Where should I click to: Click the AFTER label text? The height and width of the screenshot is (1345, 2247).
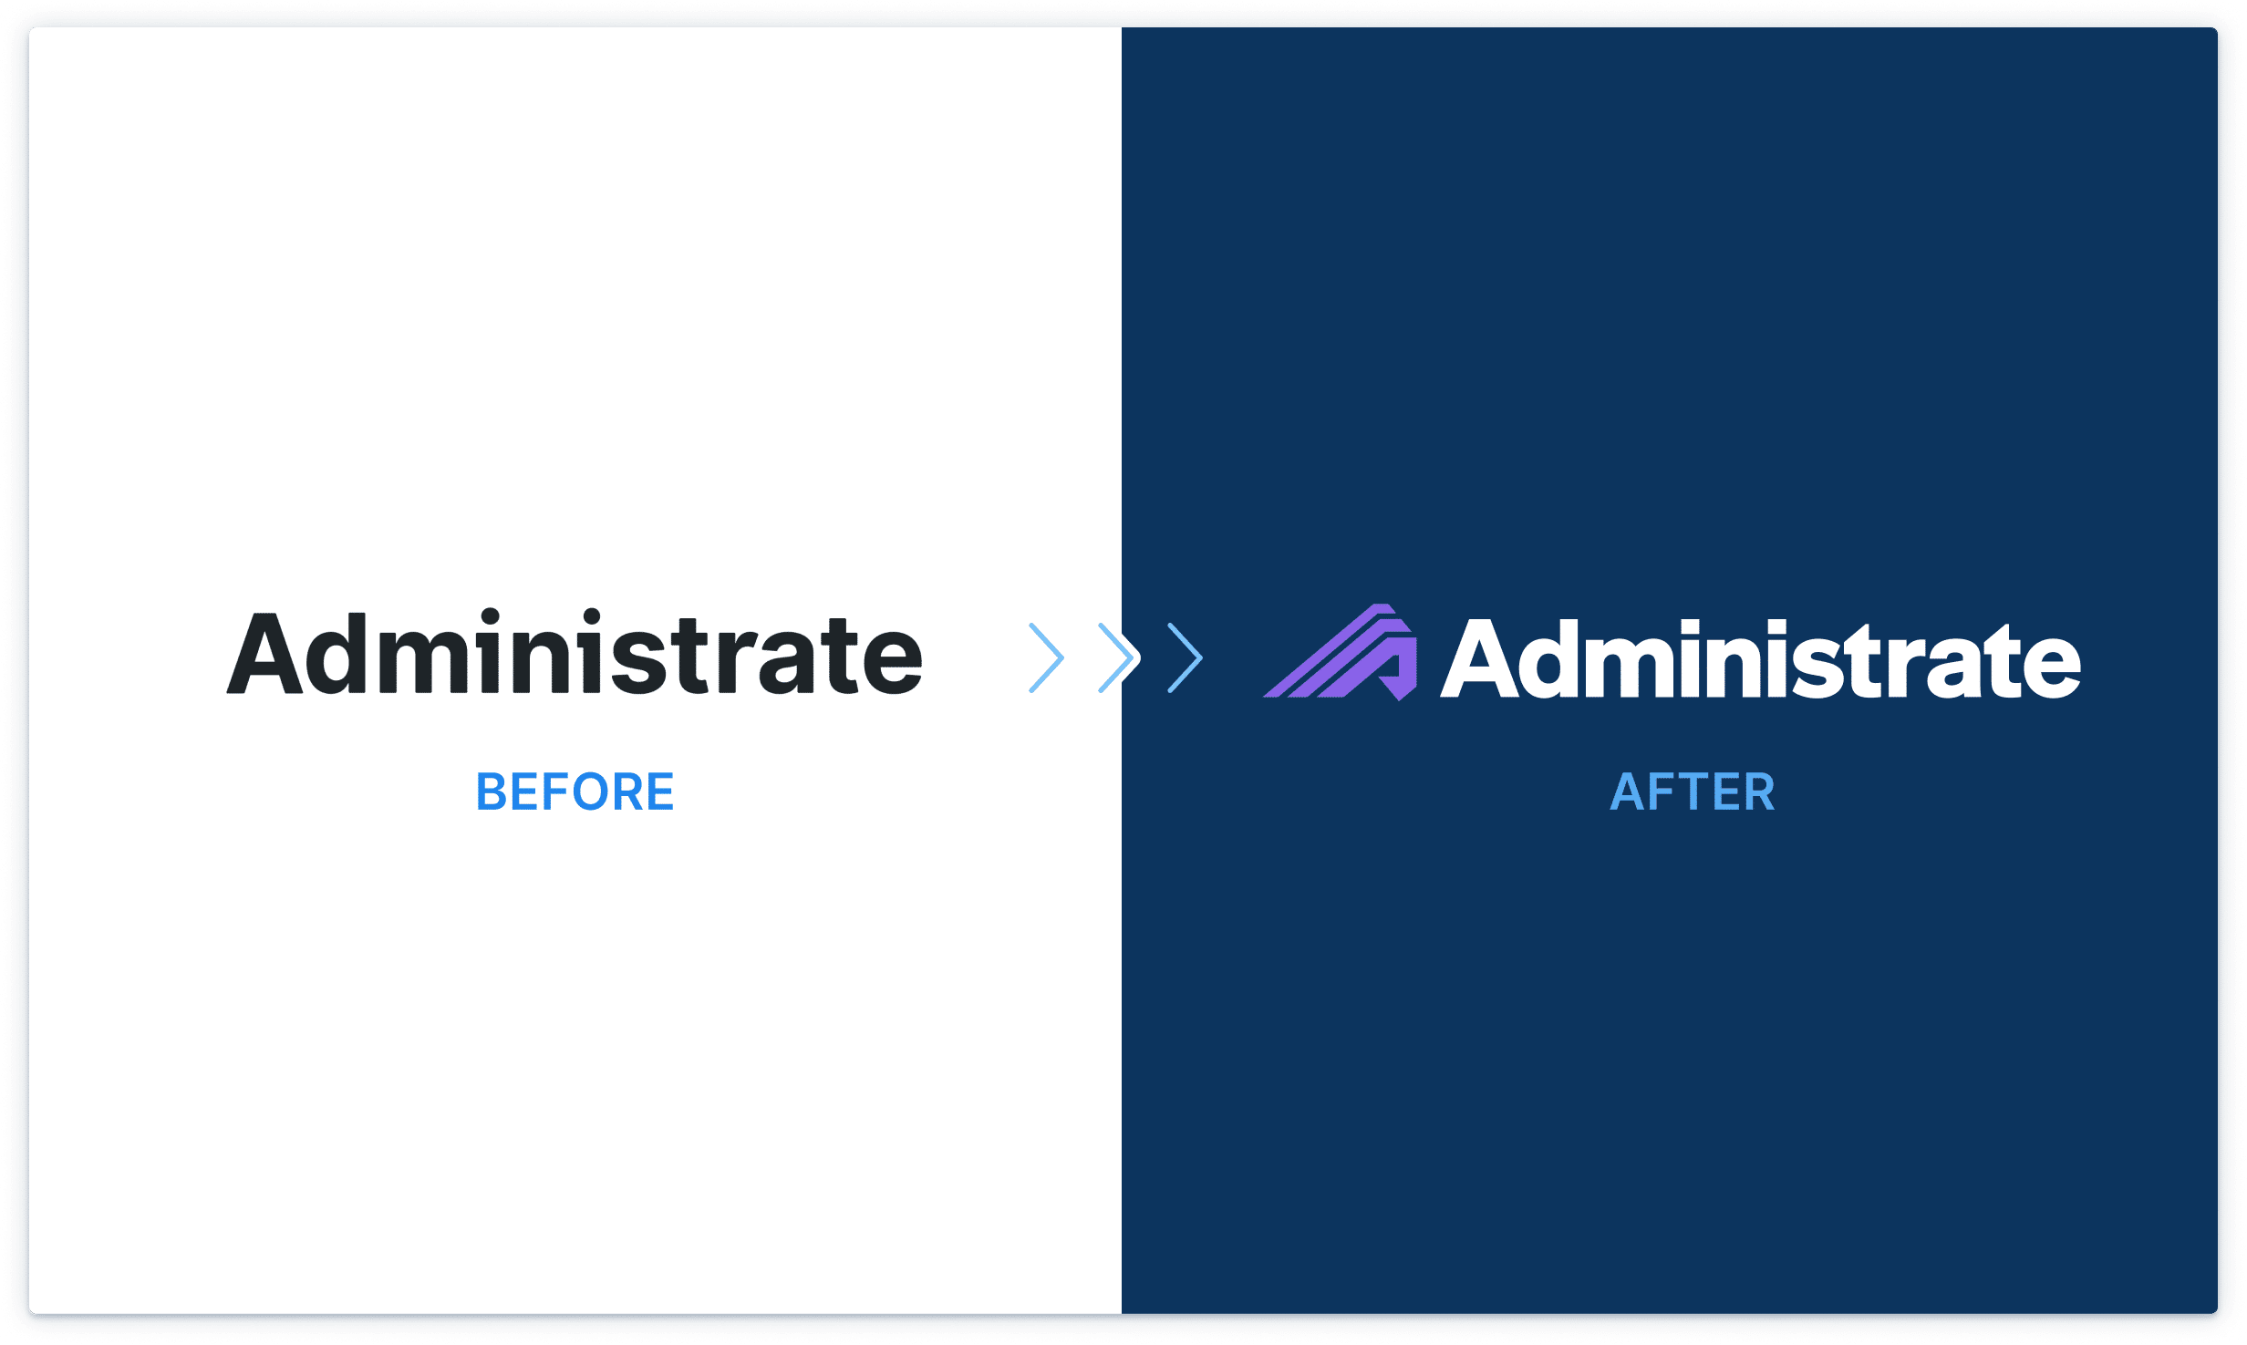pyautogui.click(x=1695, y=788)
